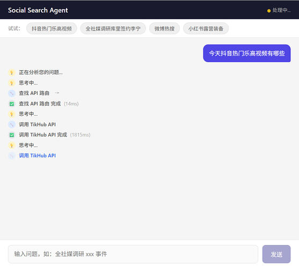
Task: Click the 处理中... status text
Action: pos(281,11)
